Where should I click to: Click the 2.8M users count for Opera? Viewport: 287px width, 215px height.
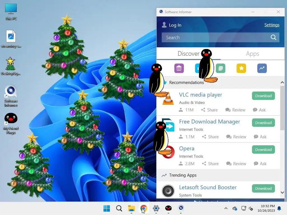coord(186,163)
